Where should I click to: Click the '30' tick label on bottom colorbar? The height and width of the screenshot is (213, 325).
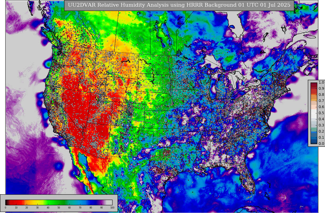[37, 207]
